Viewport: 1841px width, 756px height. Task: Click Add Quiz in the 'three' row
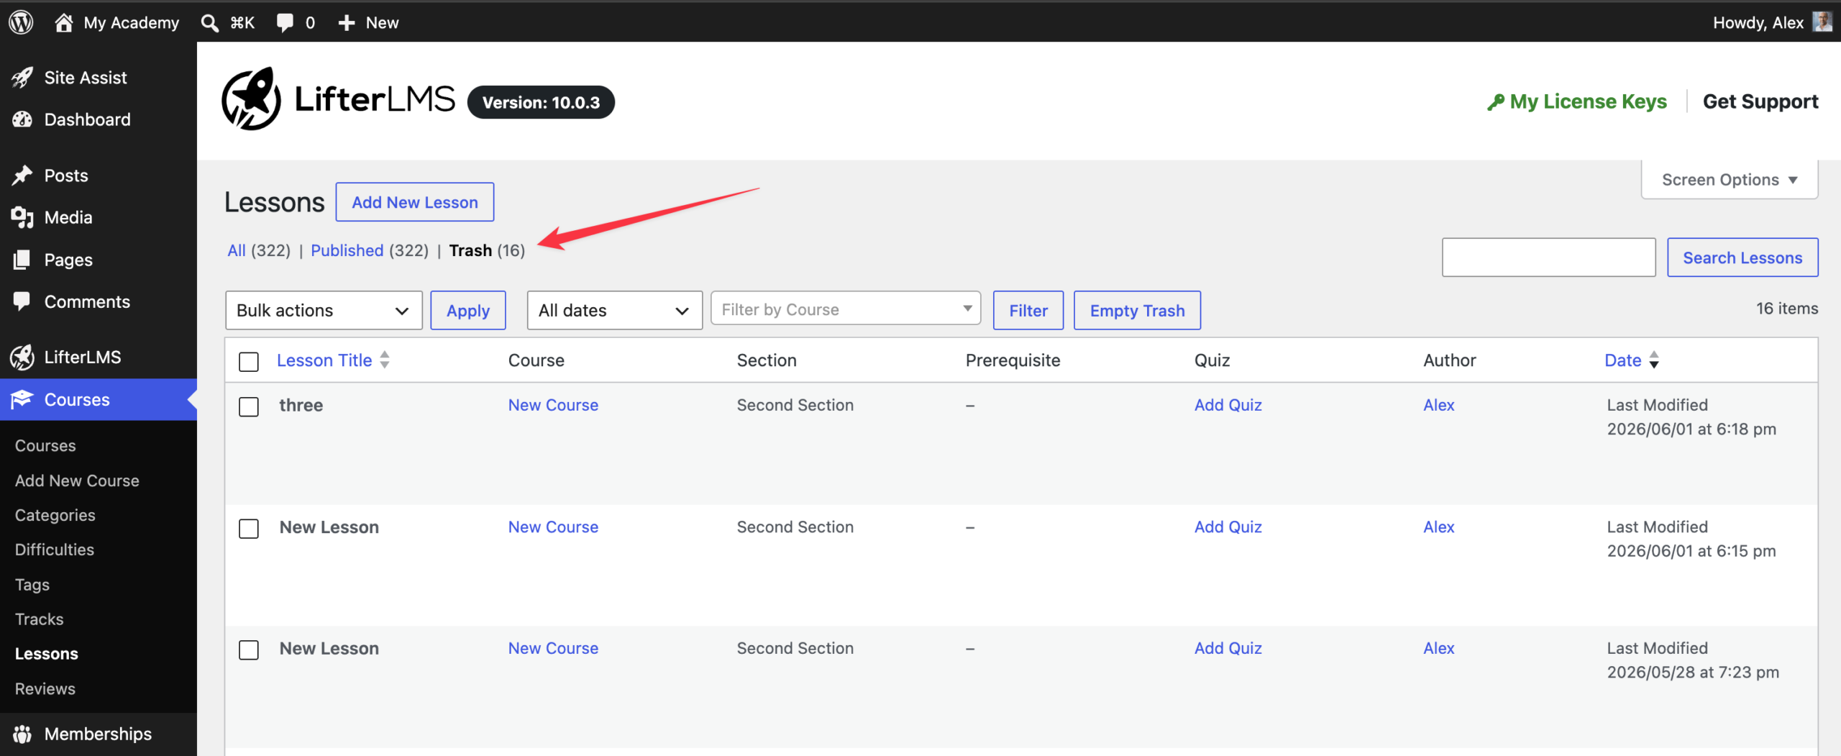click(1228, 405)
